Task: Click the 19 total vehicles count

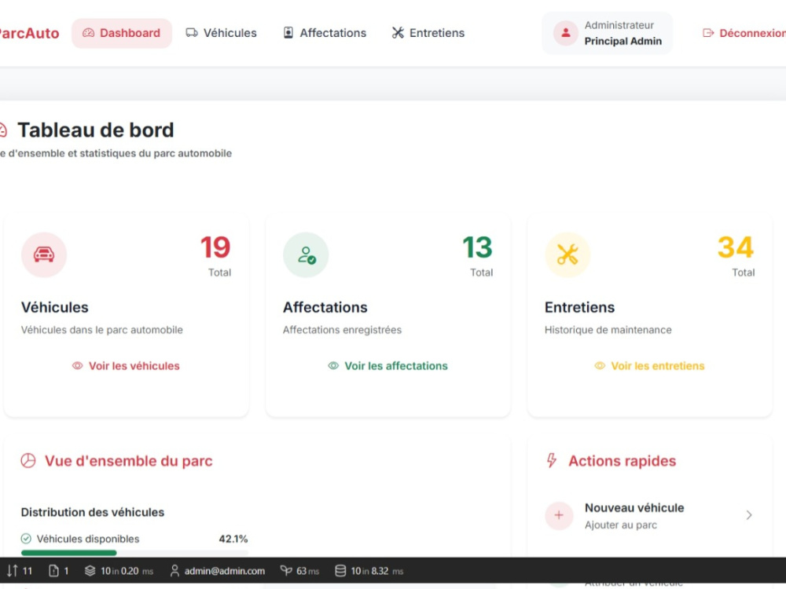Action: 215,247
